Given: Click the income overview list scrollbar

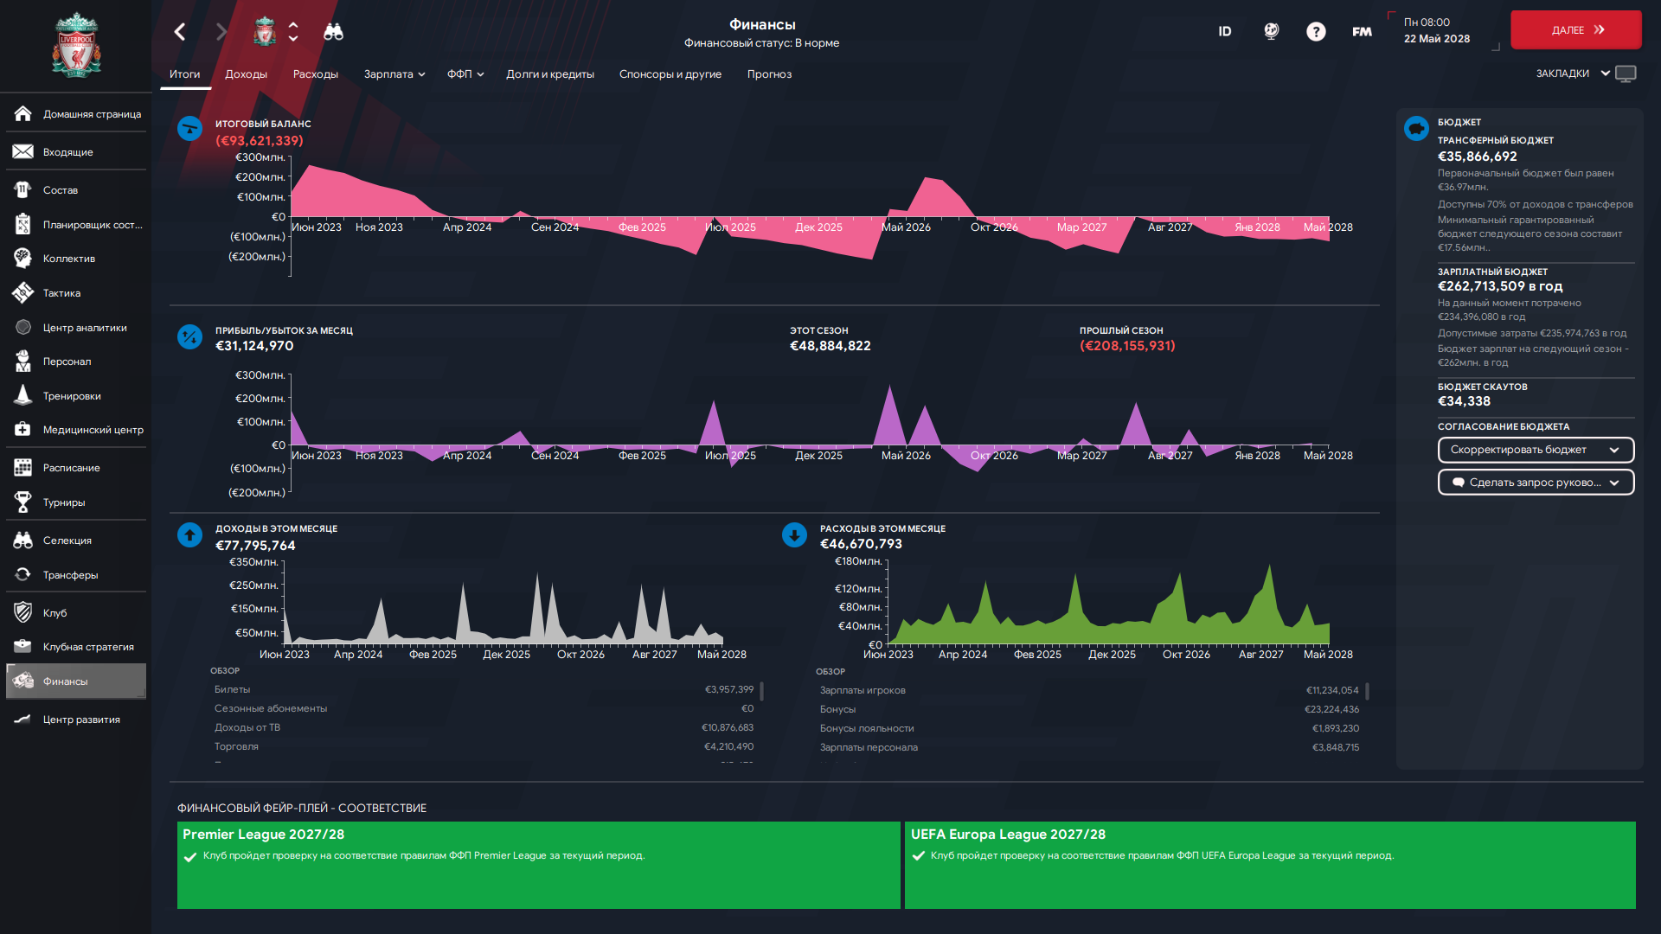Looking at the screenshot, I should [x=761, y=692].
